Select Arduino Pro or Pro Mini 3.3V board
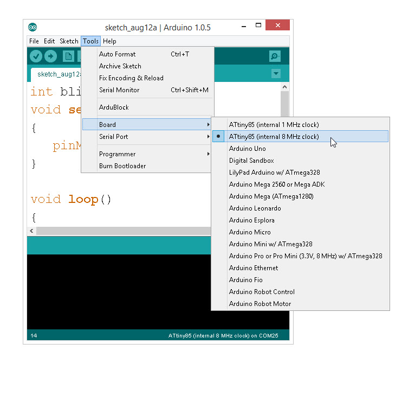This screenshot has width=415, height=395. click(x=300, y=256)
